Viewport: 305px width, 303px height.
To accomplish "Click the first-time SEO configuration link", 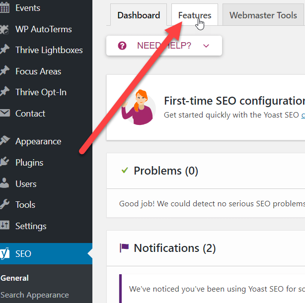I will coord(303,115).
